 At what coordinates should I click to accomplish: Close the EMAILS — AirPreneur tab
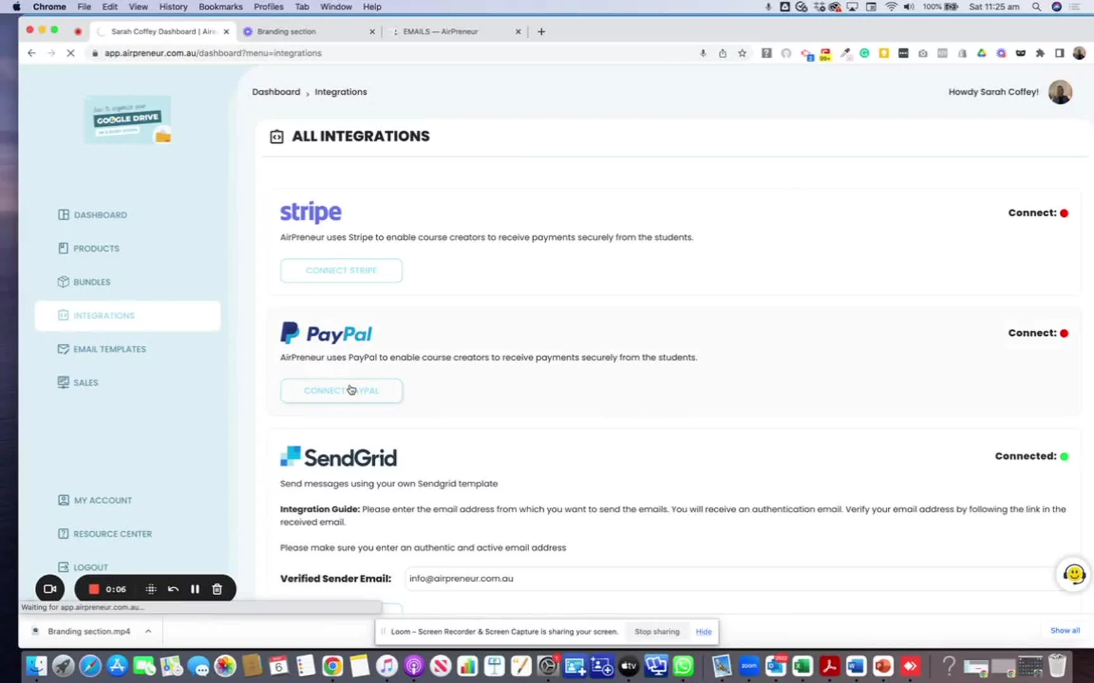(518, 32)
